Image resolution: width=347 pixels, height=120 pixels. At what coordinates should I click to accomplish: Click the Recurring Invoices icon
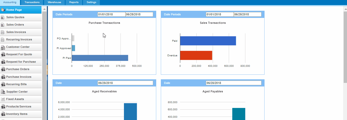3,40
